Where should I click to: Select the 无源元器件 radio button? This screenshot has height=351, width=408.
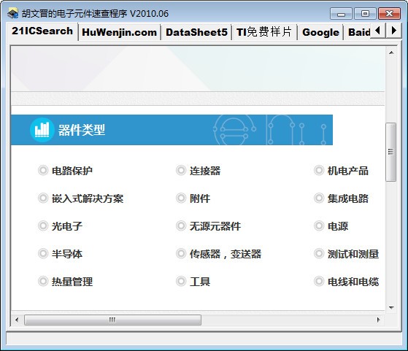coord(181,225)
